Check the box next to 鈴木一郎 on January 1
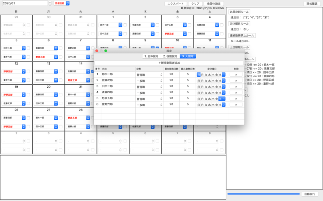Image resolution: width=323 pixels, height=201 pixels. (x=125, y=25)
